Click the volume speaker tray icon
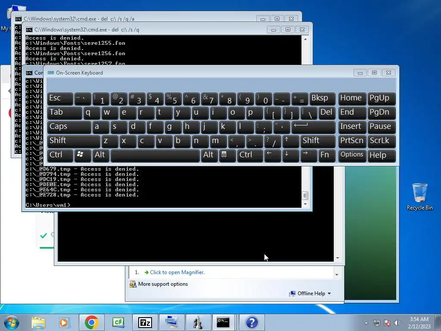 (x=397, y=323)
